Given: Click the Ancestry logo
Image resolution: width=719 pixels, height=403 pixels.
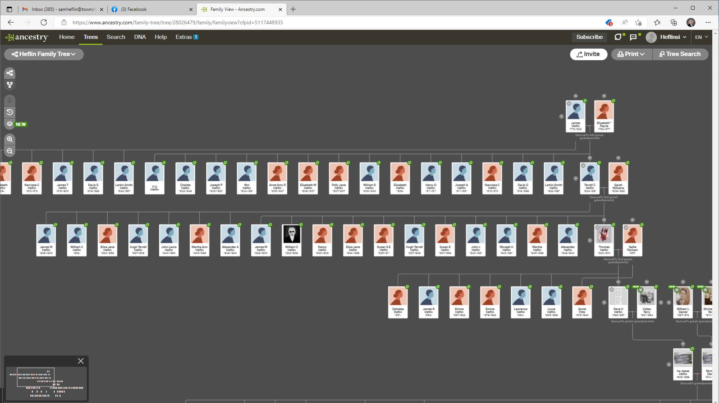Looking at the screenshot, I should tap(27, 37).
